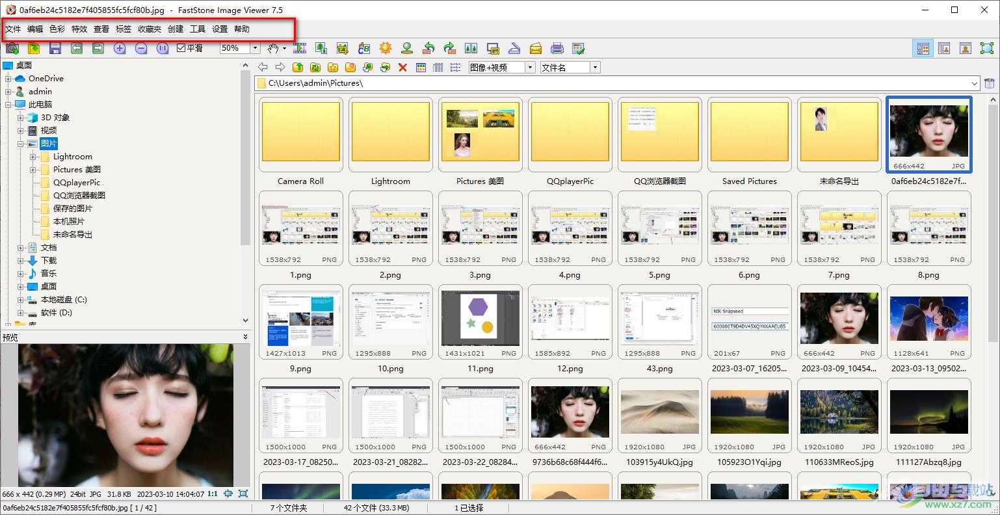This screenshot has height=515, width=1000.
Task: Refresh the folder view icon
Action: coord(315,67)
